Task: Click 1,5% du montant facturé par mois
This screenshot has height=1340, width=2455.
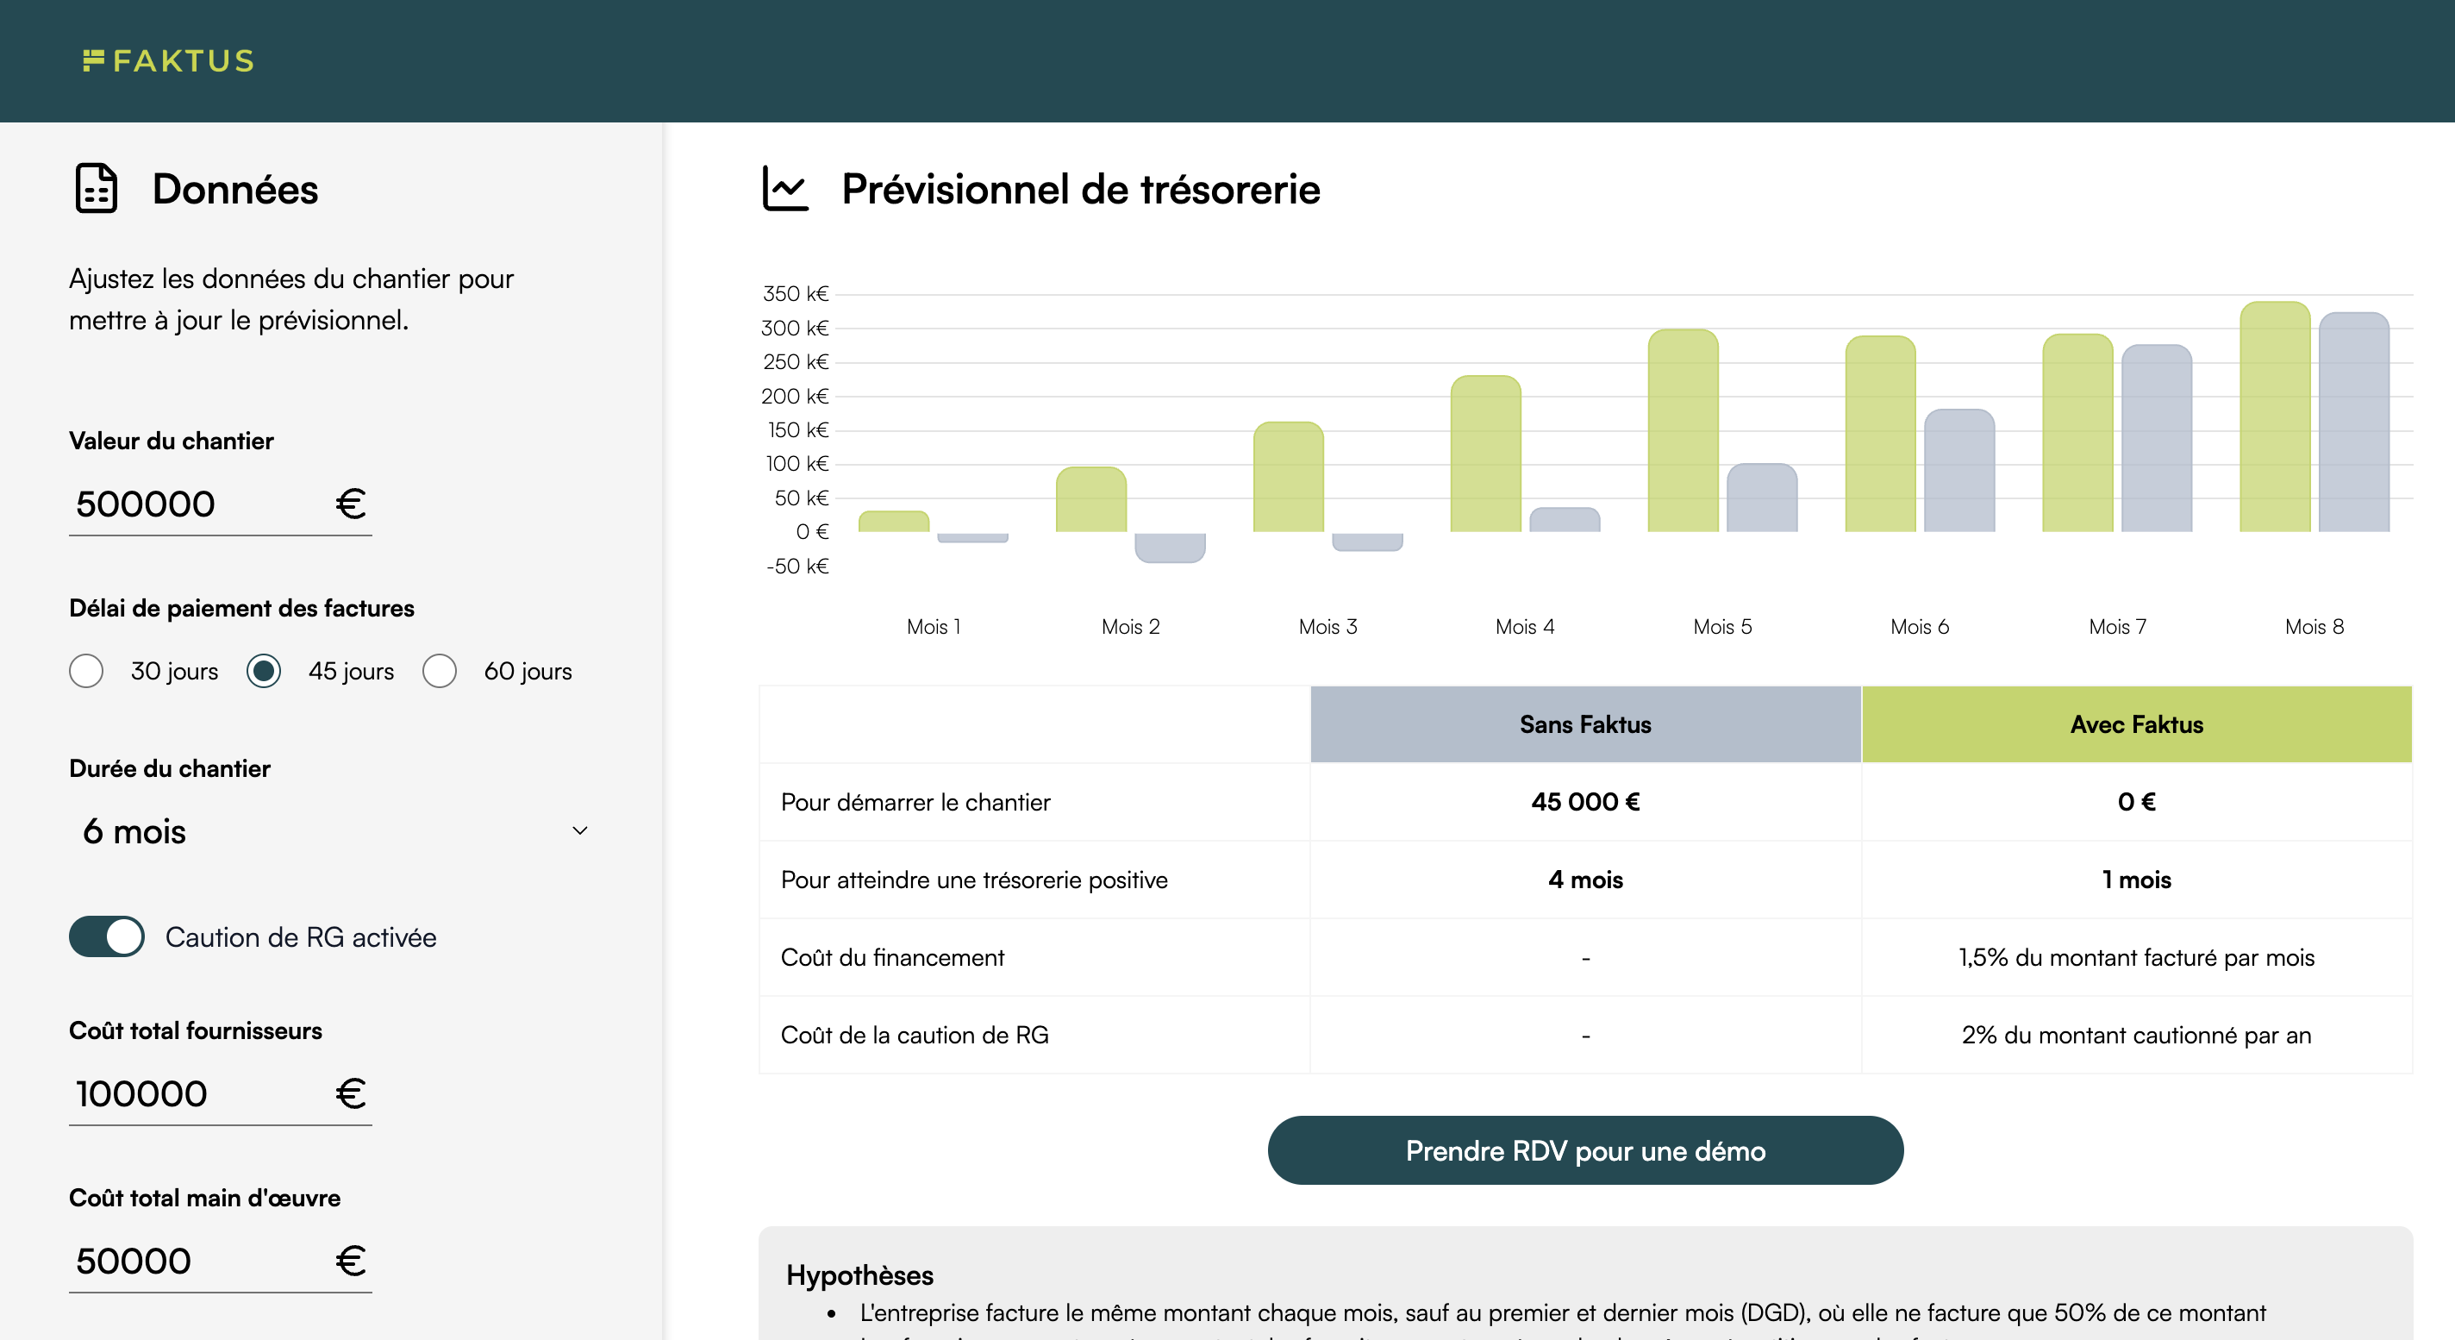Action: pos(2137,958)
